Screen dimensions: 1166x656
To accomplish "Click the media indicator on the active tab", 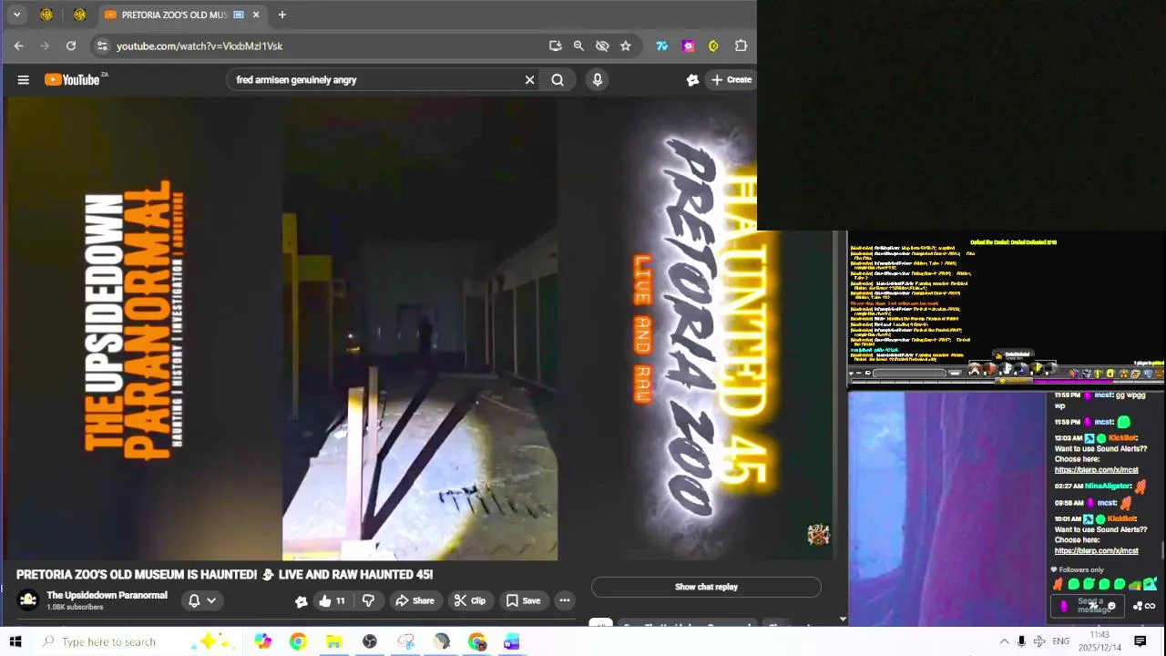I will pyautogui.click(x=239, y=15).
